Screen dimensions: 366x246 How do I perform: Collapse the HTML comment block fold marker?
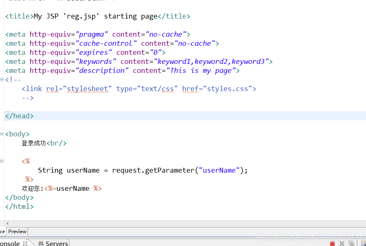(x=2, y=80)
